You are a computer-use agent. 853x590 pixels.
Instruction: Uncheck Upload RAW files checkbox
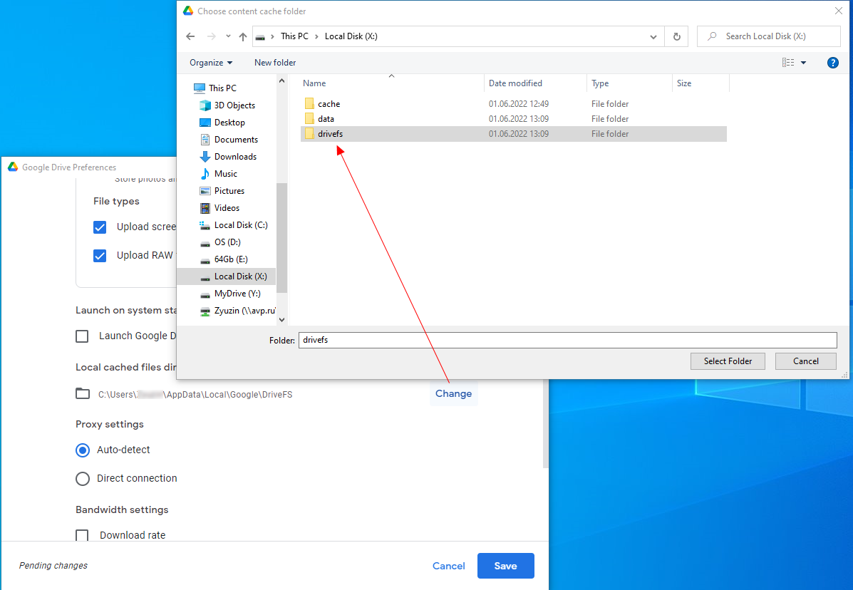(x=100, y=256)
